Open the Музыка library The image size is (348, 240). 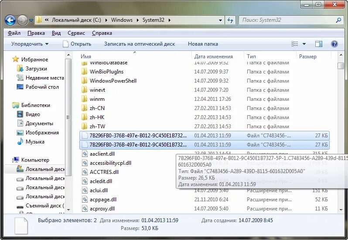[x=35, y=142]
